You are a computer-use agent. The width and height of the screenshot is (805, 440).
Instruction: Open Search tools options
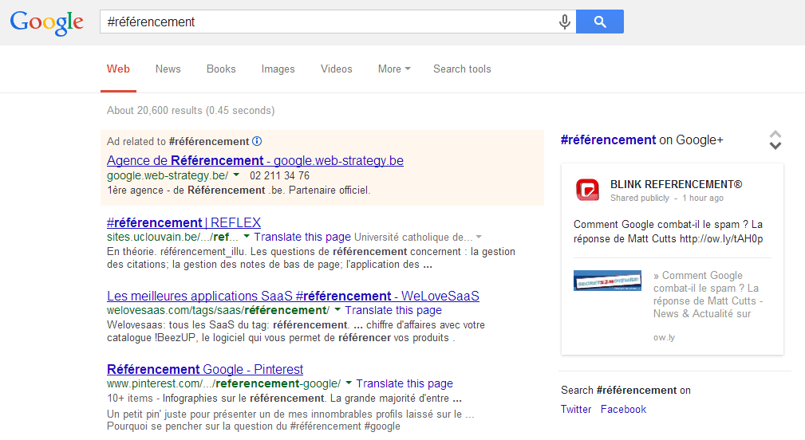pyautogui.click(x=462, y=69)
